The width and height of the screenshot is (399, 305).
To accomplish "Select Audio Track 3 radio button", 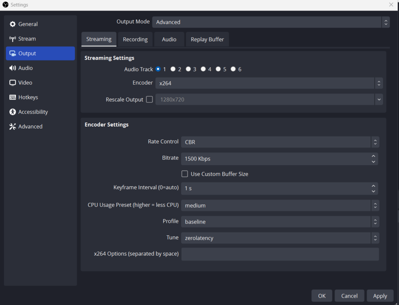I will 188,69.
